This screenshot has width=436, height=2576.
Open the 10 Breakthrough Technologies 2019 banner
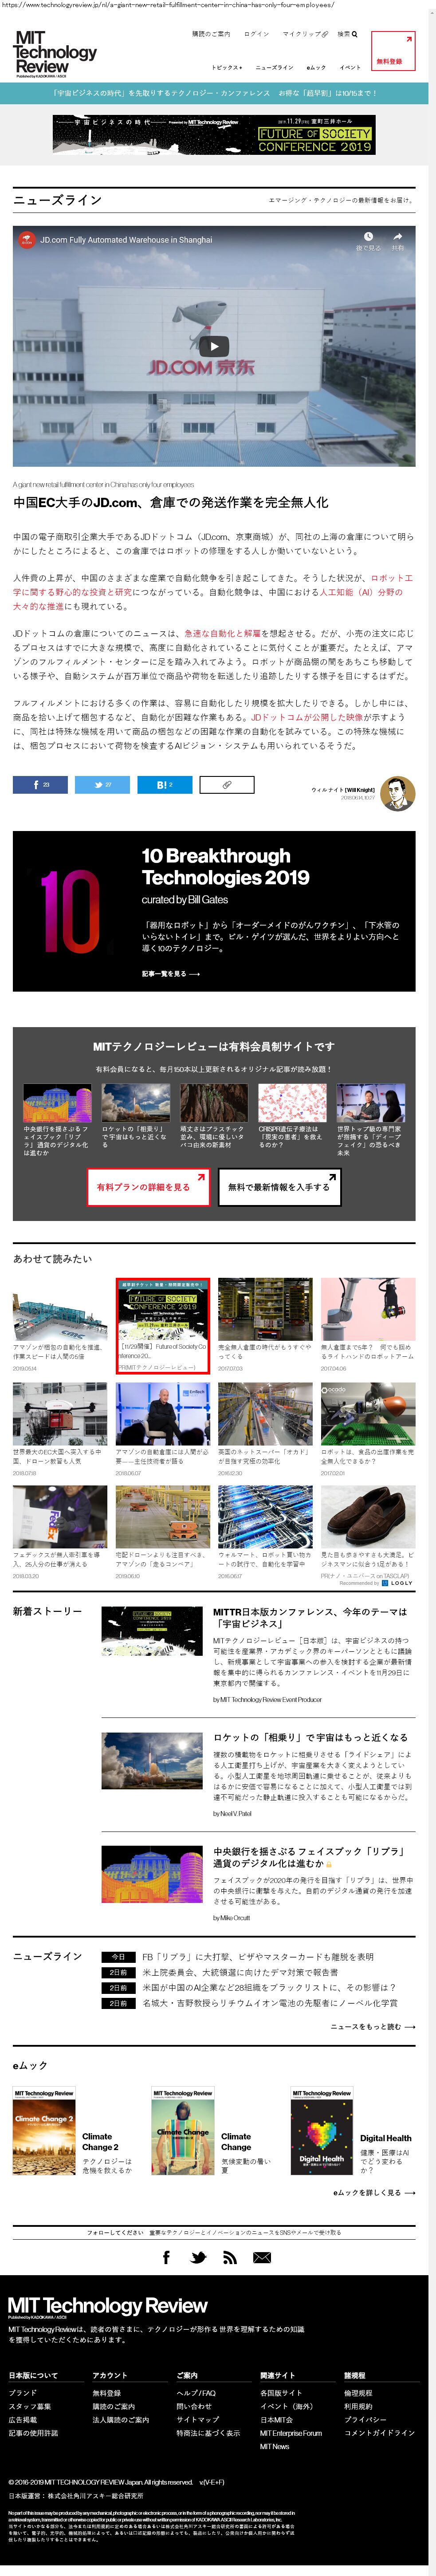click(x=214, y=911)
